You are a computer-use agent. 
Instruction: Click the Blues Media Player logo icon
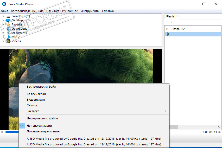tap(4, 4)
